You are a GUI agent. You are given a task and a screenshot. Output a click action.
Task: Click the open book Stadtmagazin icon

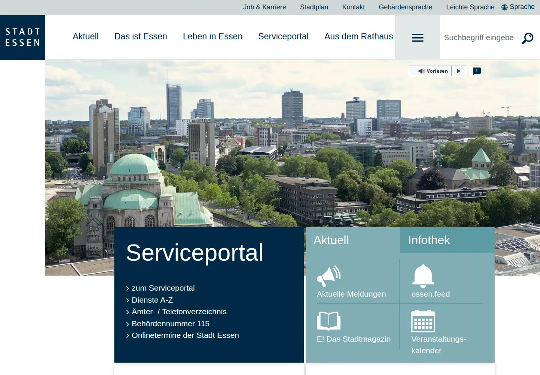coord(328,321)
